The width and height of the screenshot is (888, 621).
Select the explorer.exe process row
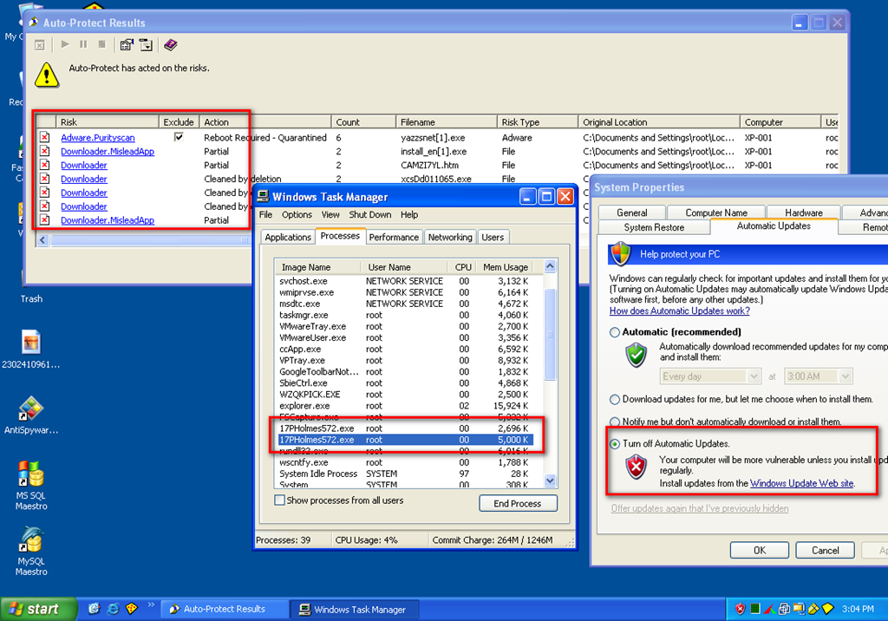click(404, 406)
